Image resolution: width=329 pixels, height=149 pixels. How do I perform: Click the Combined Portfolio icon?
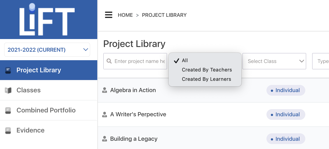[x=8, y=111]
